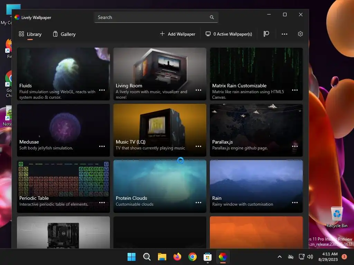This screenshot has height=265, width=354.
Task: Open Living Room wallpaper options menu
Action: [x=198, y=90]
